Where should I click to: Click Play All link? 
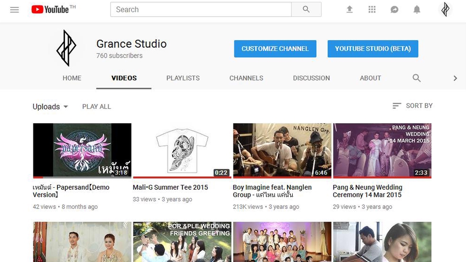point(97,106)
